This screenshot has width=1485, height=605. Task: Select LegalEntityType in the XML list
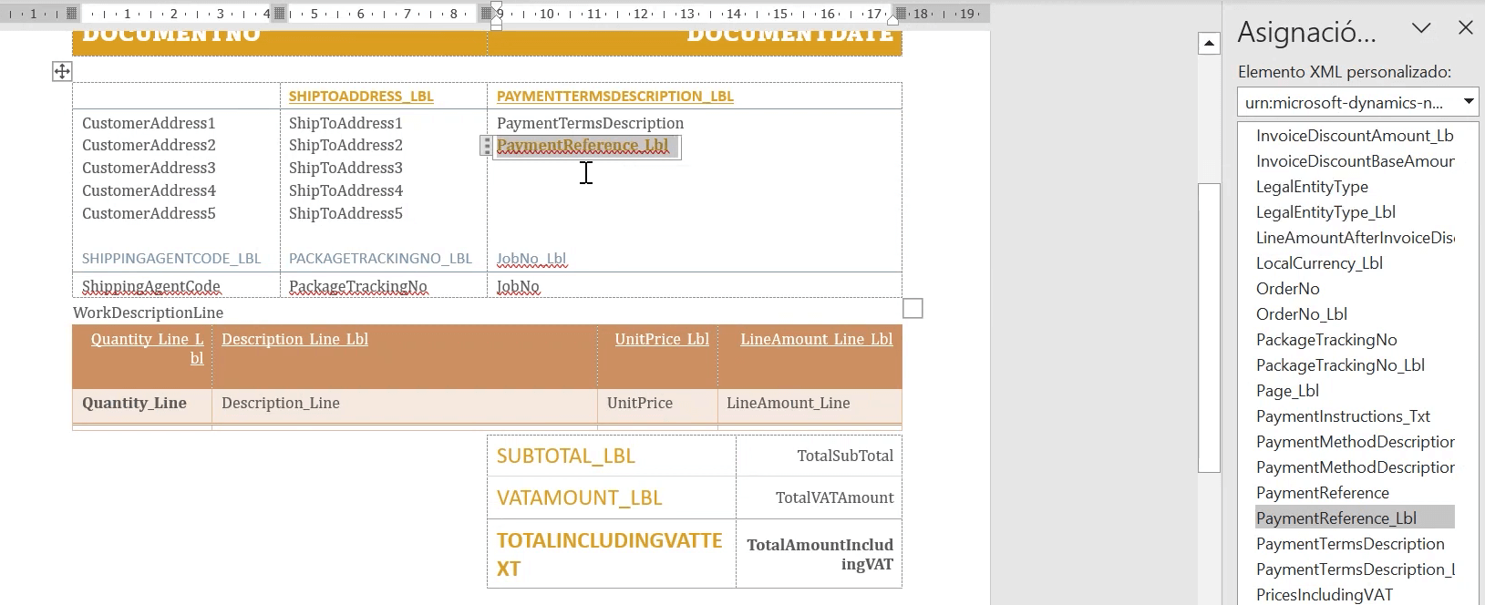point(1311,187)
